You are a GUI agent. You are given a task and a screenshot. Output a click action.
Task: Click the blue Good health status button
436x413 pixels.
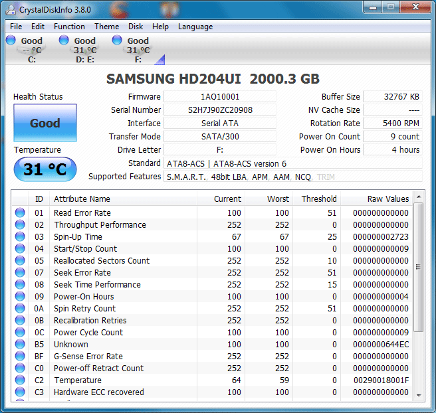point(45,123)
